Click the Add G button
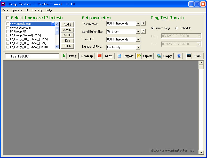Screen dimensions: 207x158 coord(67,30)
